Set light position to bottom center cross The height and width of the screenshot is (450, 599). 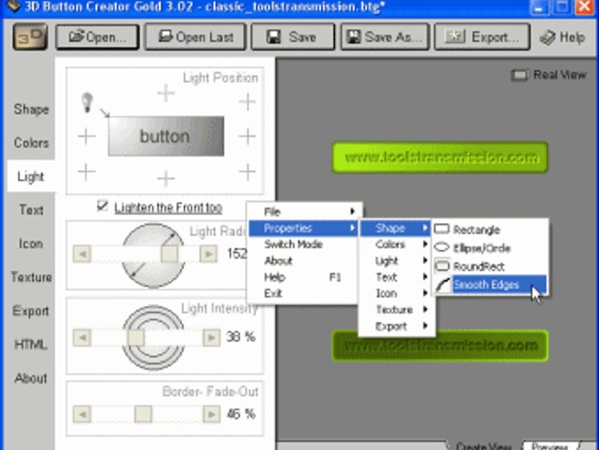[x=166, y=179]
